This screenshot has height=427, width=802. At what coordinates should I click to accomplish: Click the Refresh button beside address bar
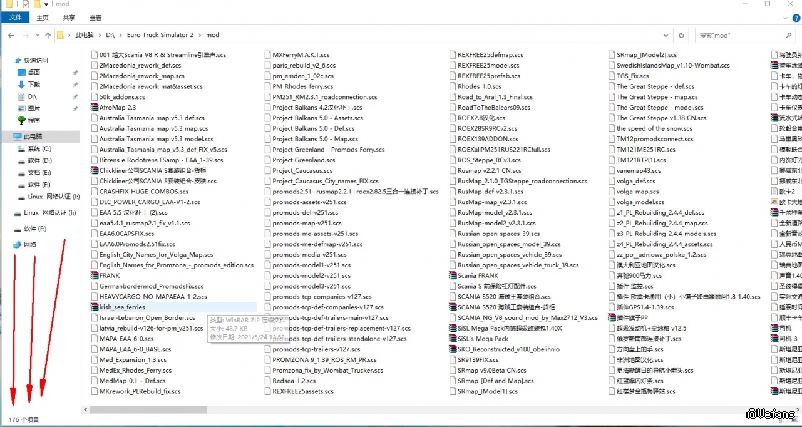point(681,36)
